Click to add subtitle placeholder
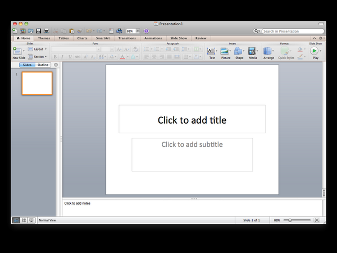The height and width of the screenshot is (253, 337). point(192,144)
